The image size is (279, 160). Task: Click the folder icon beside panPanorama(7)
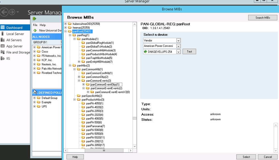(84, 126)
